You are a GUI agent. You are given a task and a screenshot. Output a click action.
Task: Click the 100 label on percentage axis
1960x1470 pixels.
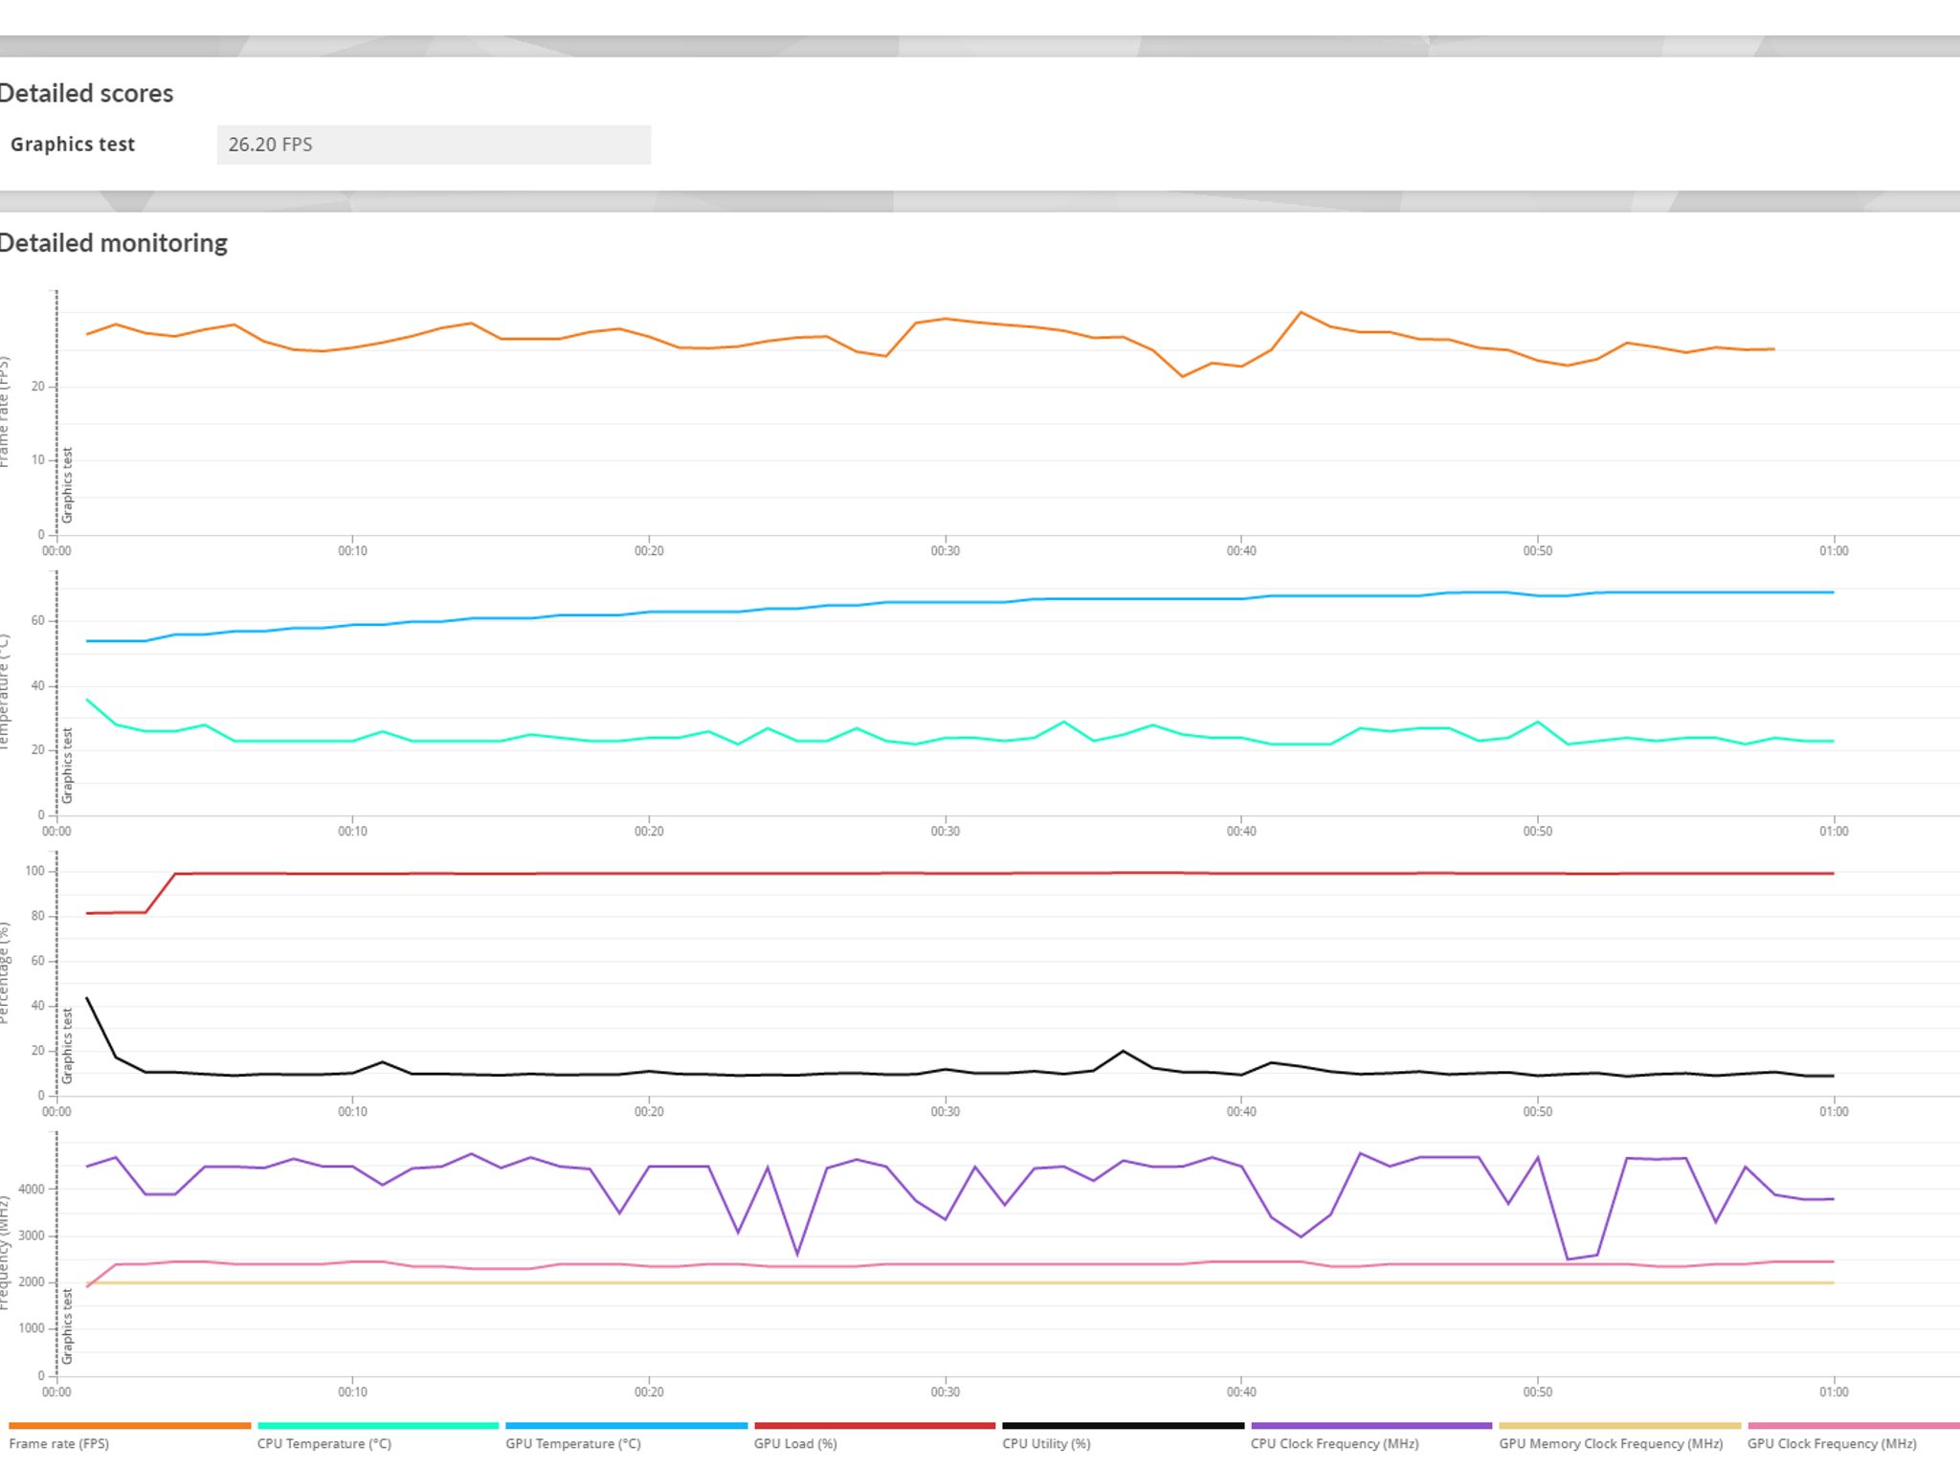35,871
